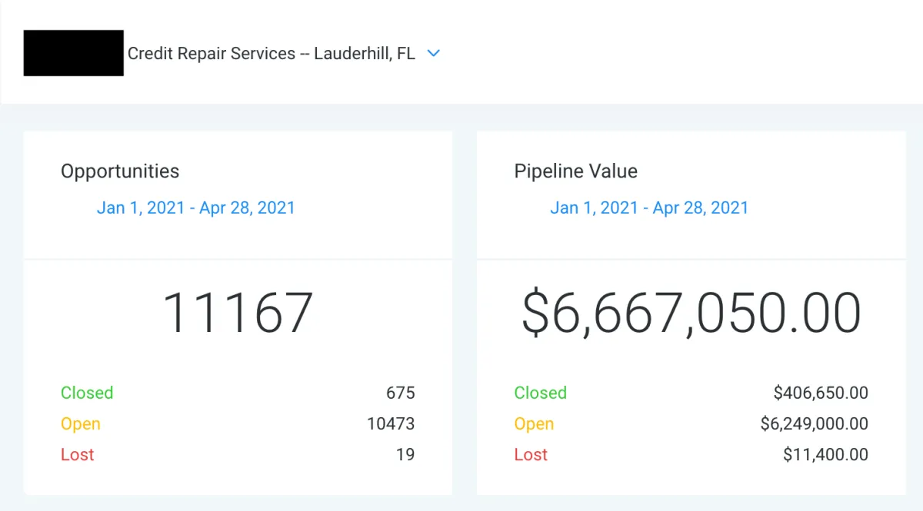Image resolution: width=923 pixels, height=511 pixels.
Task: Click the red Lost label under Pipeline Value
Action: 531,454
